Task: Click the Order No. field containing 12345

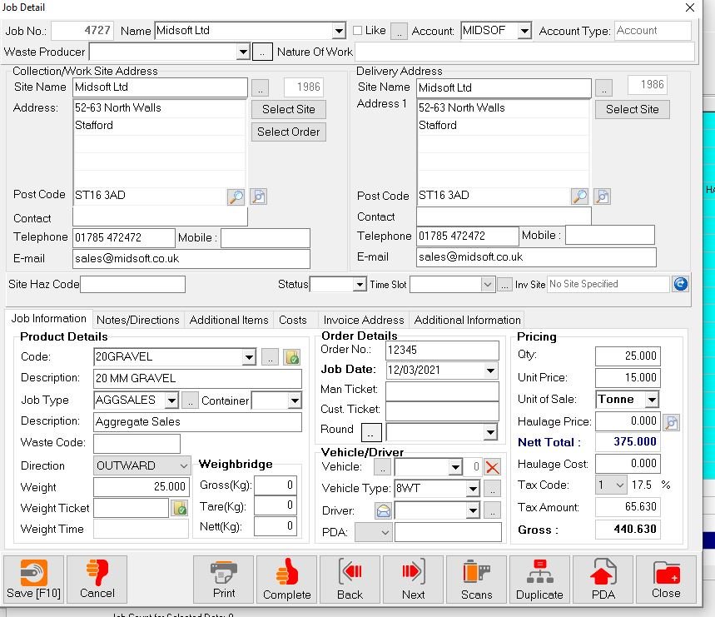Action: [442, 351]
